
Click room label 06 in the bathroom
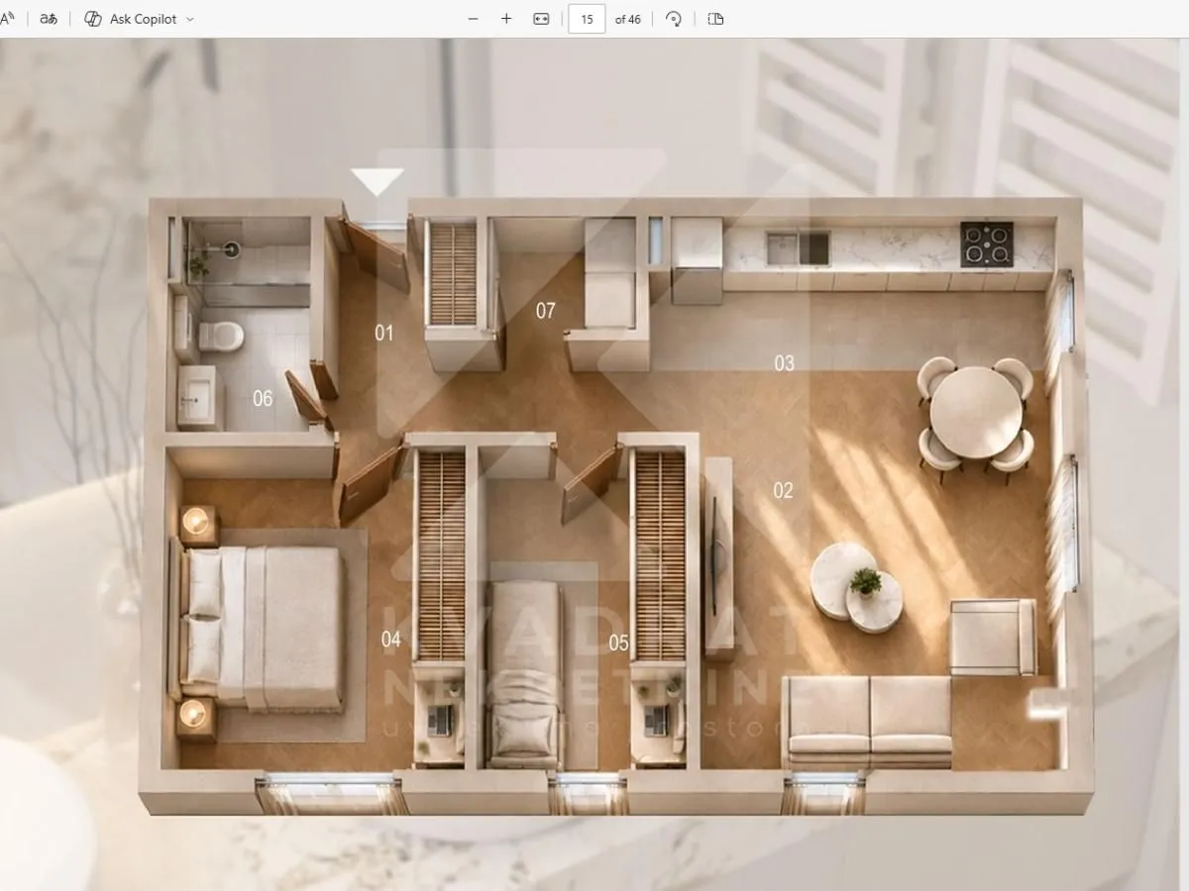263,398
